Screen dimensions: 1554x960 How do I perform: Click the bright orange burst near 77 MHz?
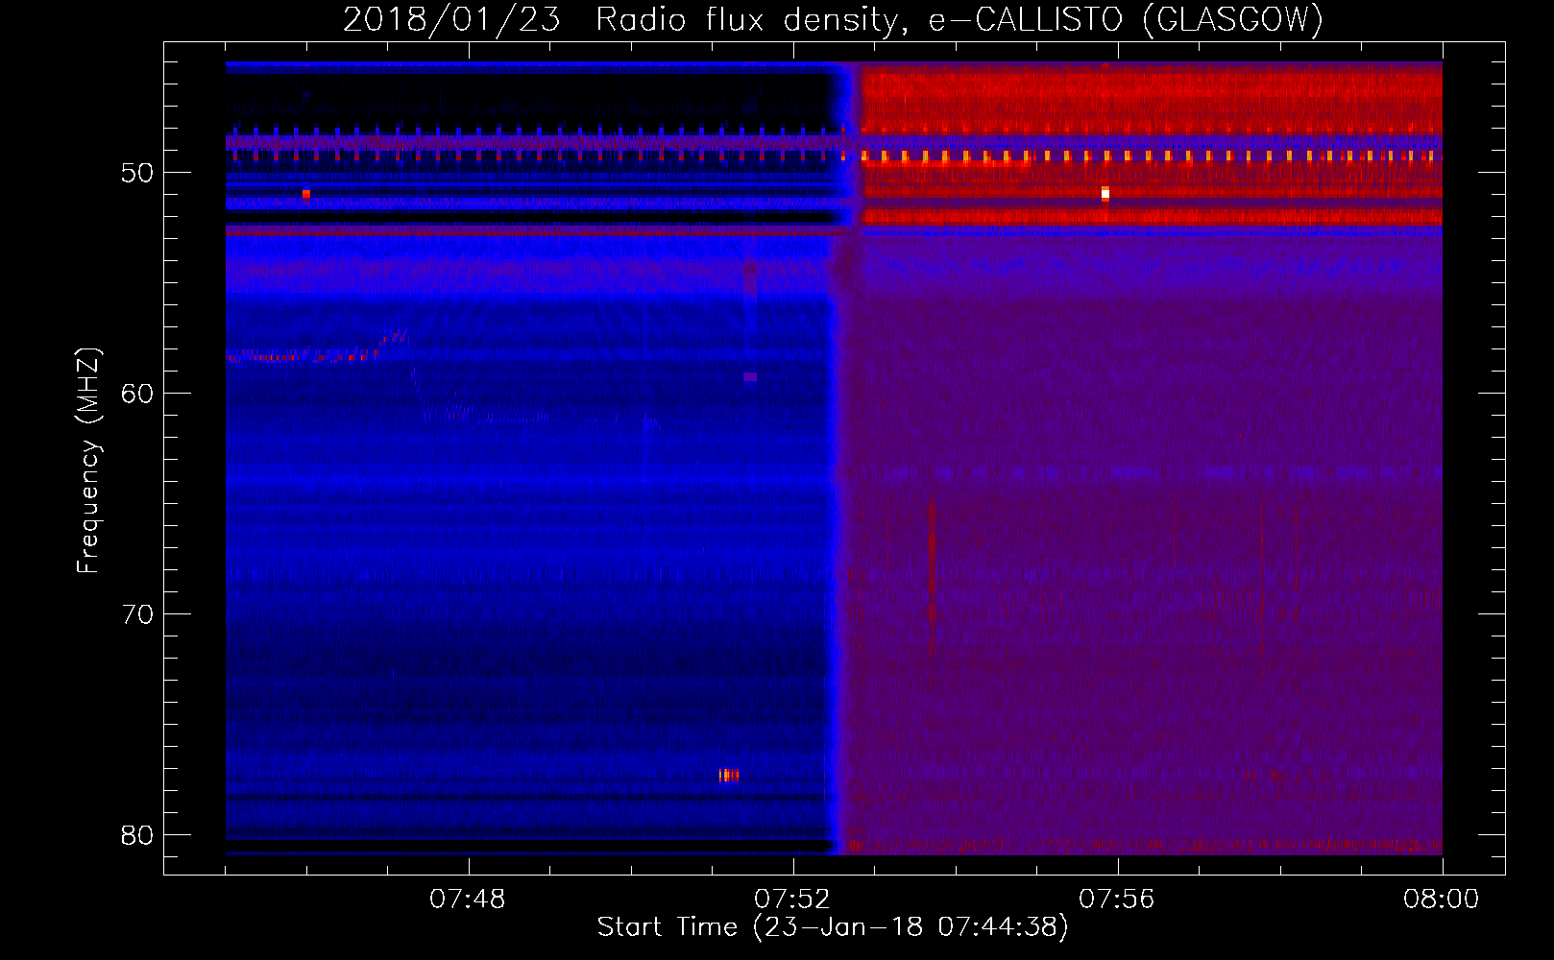pos(729,775)
